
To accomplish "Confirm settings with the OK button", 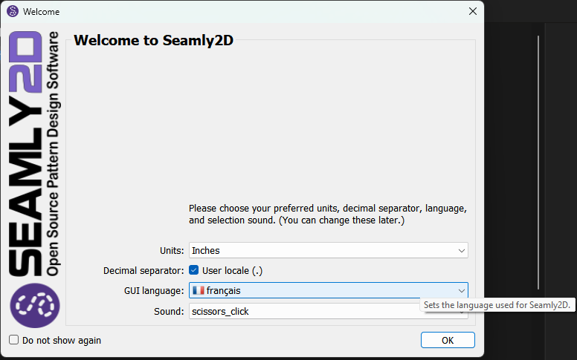I will 448,340.
